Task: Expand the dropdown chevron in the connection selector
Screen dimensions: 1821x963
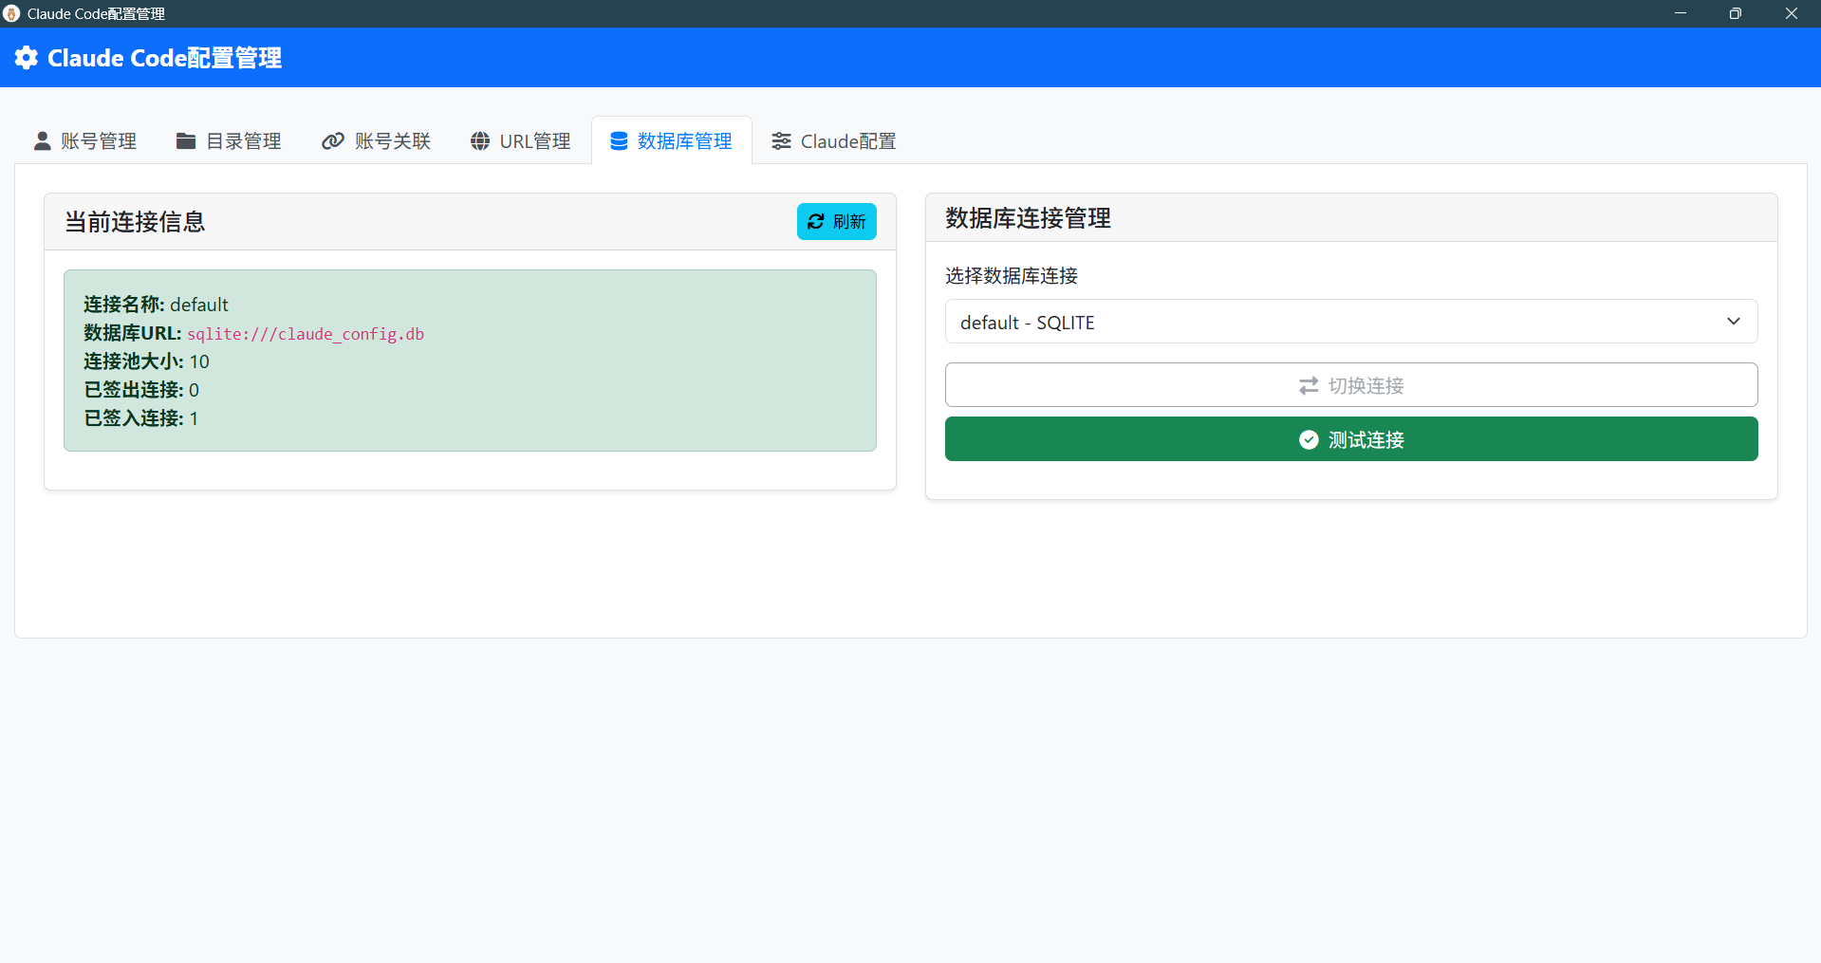Action: (1734, 322)
